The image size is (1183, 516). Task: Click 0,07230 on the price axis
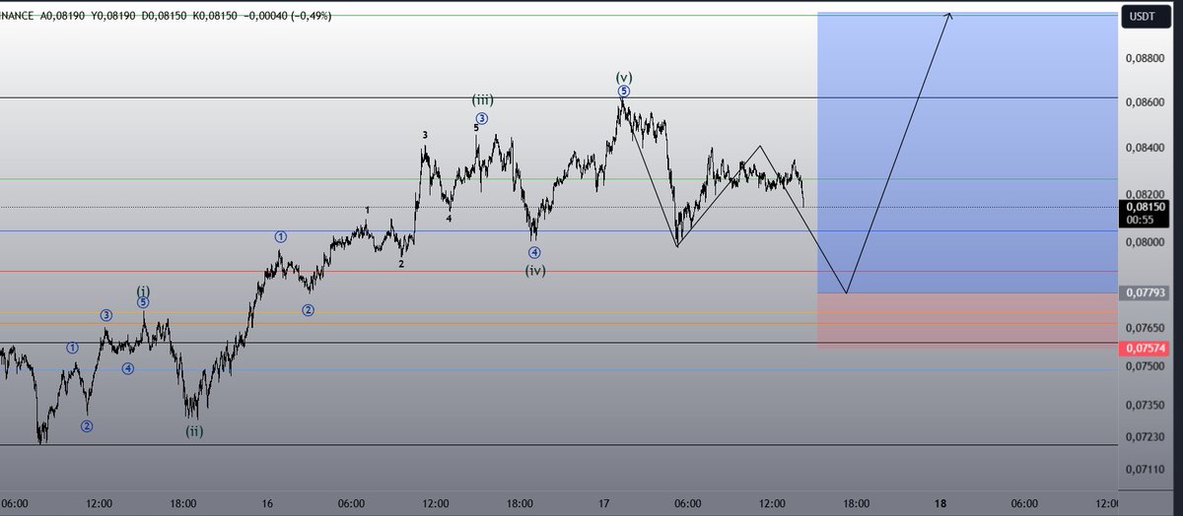(1145, 436)
